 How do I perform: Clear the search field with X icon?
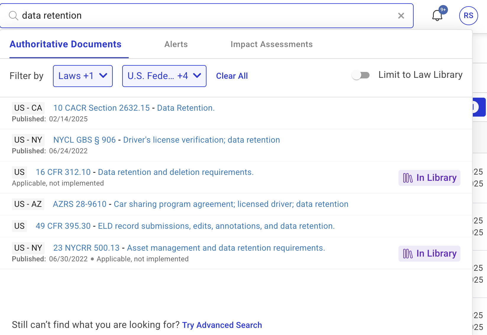point(401,16)
